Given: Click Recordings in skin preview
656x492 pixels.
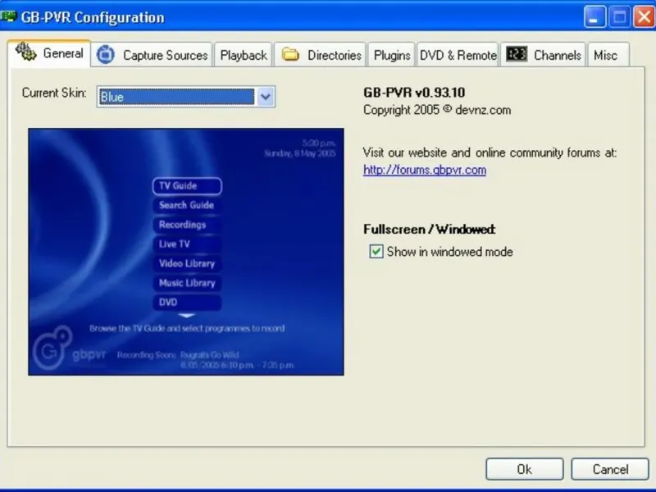Looking at the screenshot, I should coord(187,225).
